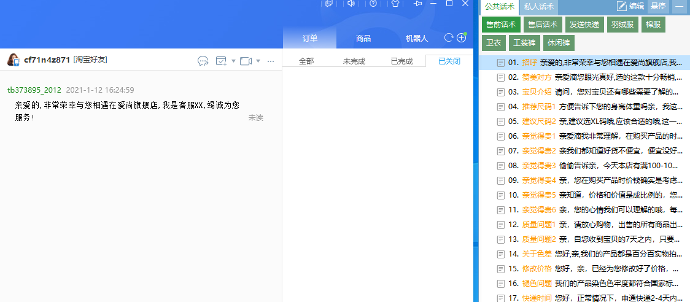Screen dimensions: 690x302
Task: Open the chat bubble icon in contact header
Action: point(203,61)
